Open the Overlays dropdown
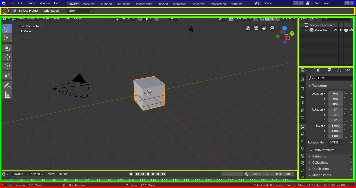 click(243, 19)
